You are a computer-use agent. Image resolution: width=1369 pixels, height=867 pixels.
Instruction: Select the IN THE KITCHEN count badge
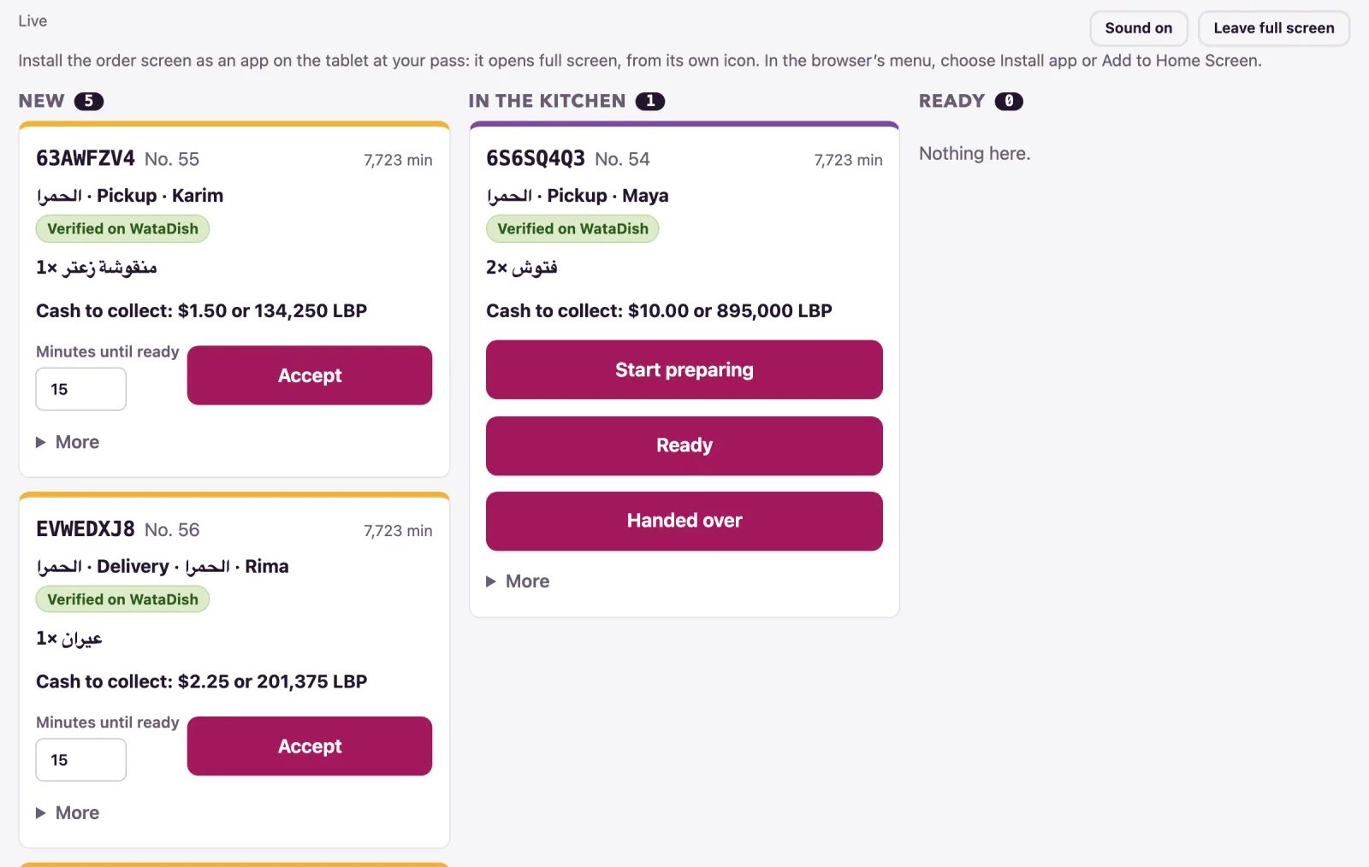click(650, 101)
